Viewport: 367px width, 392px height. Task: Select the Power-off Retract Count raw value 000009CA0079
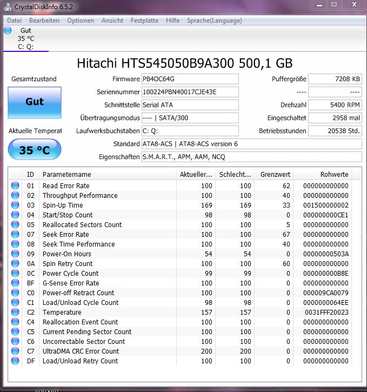point(326,293)
